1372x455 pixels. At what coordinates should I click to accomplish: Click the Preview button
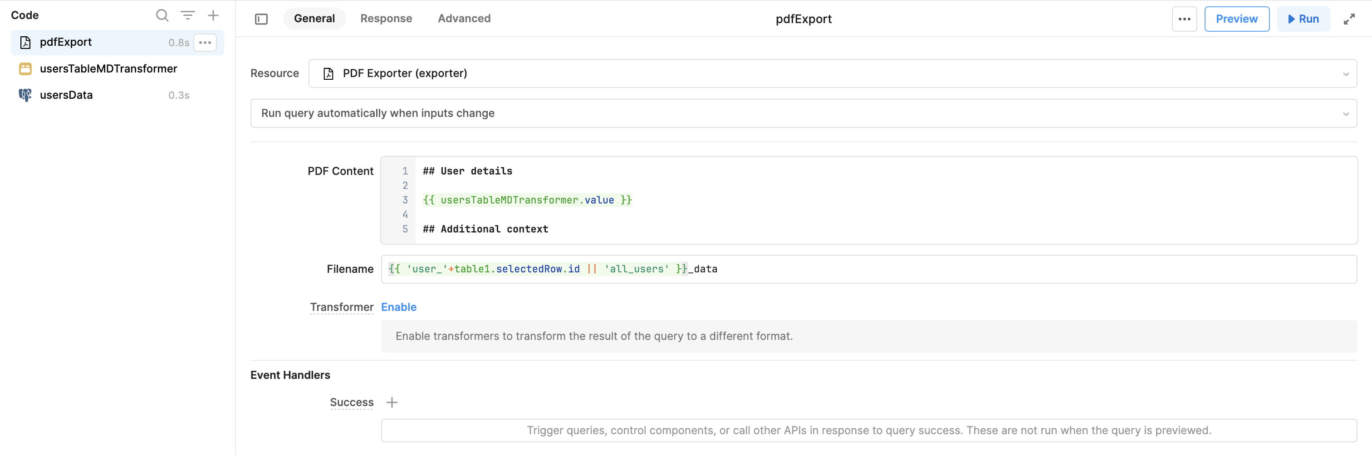tap(1236, 19)
